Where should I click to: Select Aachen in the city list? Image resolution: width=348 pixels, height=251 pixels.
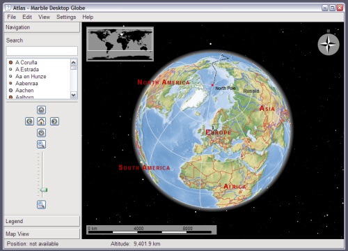pos(24,91)
